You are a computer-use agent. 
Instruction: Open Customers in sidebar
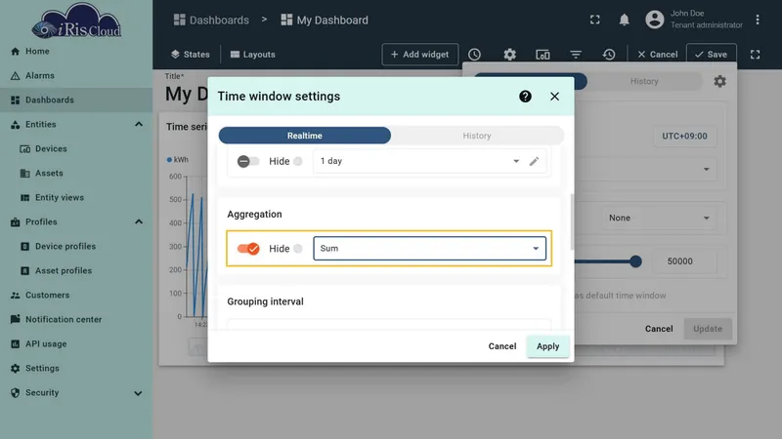tap(76, 296)
